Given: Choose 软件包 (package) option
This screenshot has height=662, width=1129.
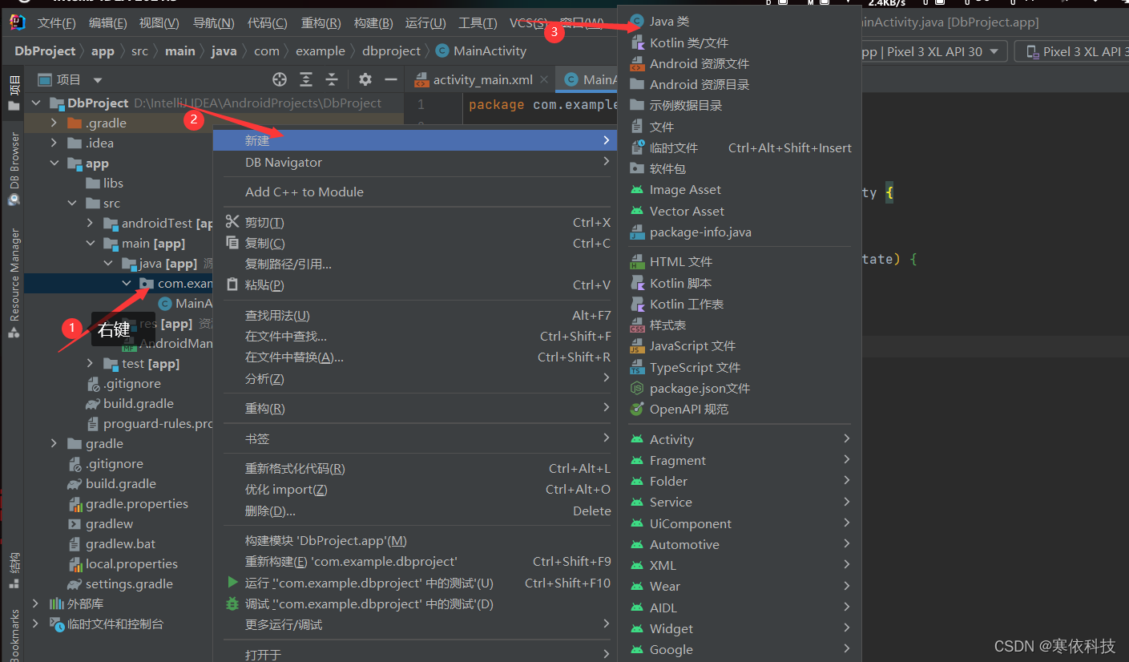Looking at the screenshot, I should (x=738, y=168).
